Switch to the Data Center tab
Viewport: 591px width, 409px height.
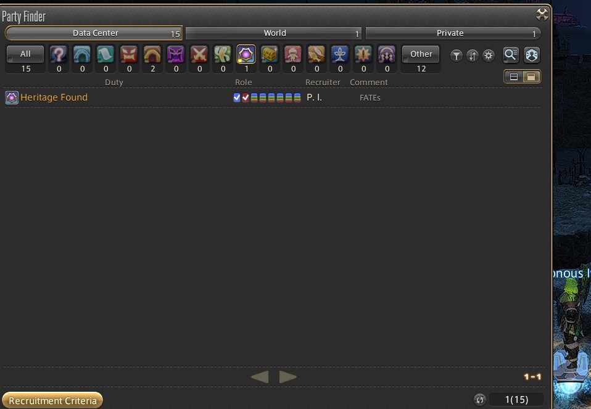tap(94, 33)
